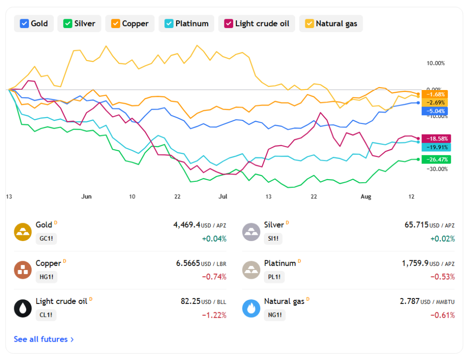Click Platinum's -0.53% change value
This screenshot has height=360, width=470.
pyautogui.click(x=442, y=276)
